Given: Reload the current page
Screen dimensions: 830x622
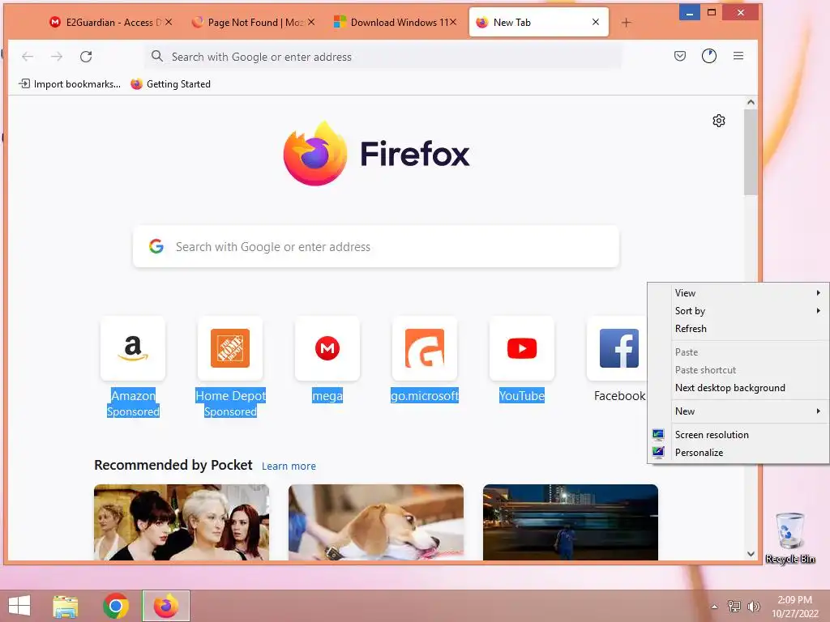Looking at the screenshot, I should [x=86, y=57].
